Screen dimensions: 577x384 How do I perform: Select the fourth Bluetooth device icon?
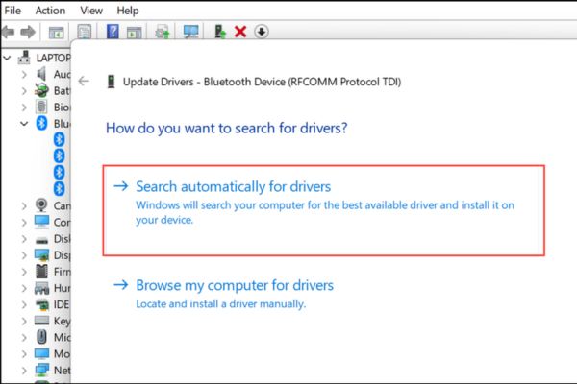[59, 188]
